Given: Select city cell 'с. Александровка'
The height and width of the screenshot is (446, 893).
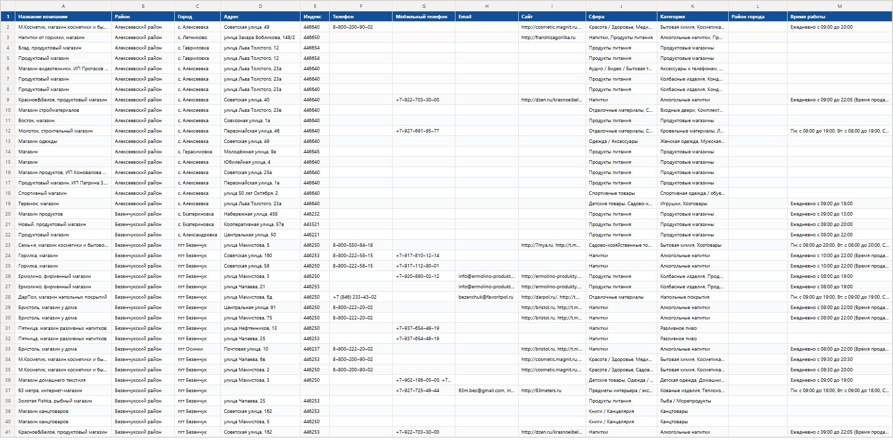Looking at the screenshot, I should tap(198, 235).
